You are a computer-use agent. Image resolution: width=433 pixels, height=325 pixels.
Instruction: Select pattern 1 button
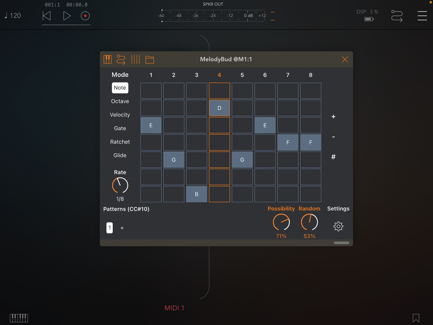(x=110, y=228)
